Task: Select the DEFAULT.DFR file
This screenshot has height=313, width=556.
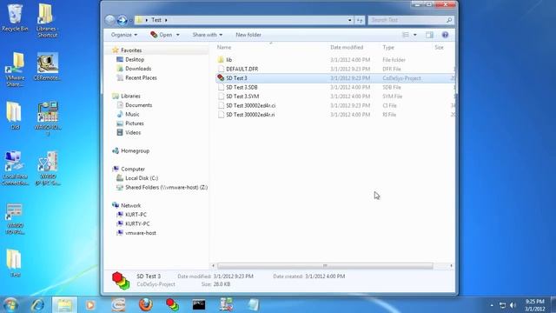Action: coord(242,70)
